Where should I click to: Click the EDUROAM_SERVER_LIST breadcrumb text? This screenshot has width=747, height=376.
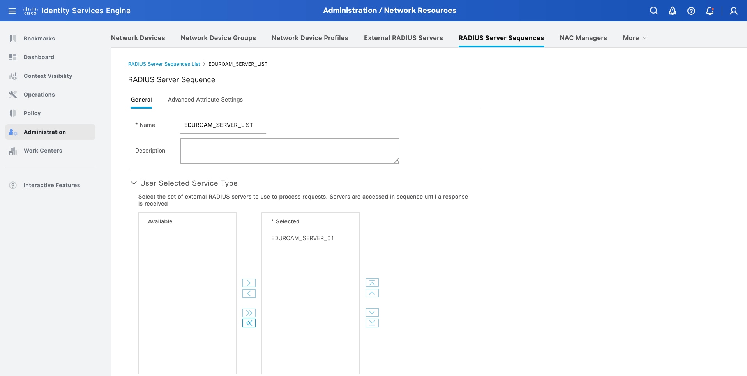[238, 64]
